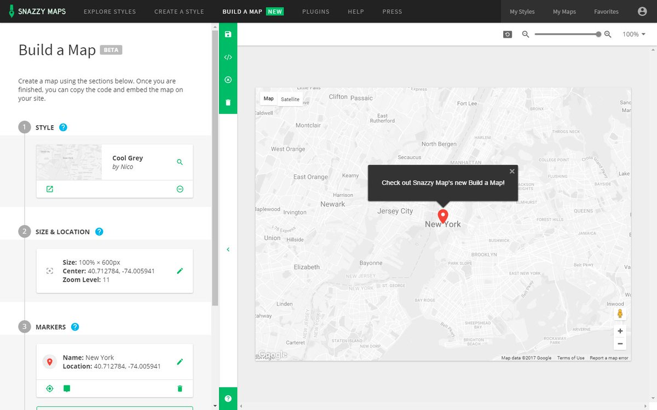Zoom out the map with minus button

tap(620, 344)
